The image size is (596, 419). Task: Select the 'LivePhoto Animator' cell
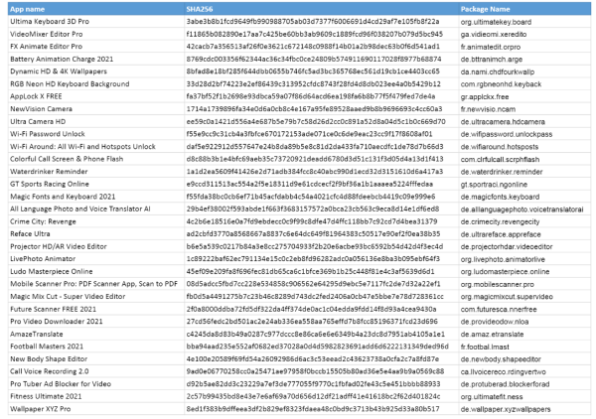(95, 259)
